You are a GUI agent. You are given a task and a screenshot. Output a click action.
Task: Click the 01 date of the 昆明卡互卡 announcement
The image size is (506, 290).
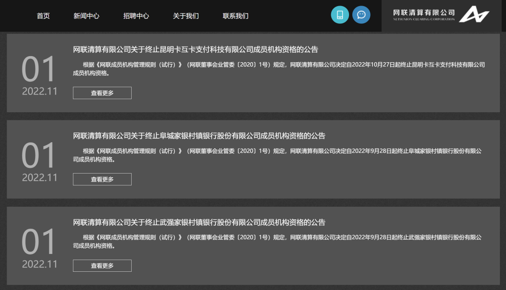(x=38, y=69)
